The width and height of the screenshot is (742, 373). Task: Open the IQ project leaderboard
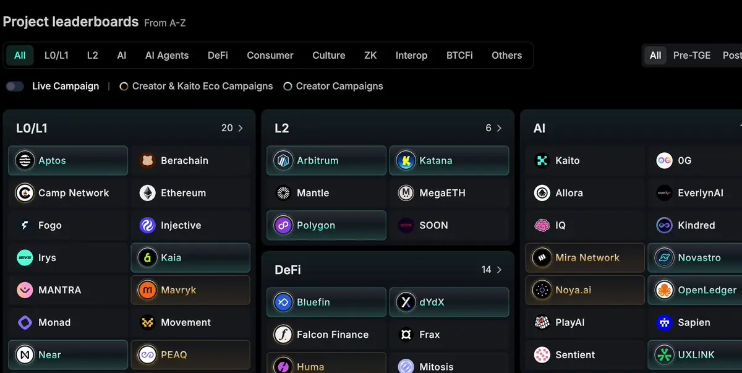[585, 225]
